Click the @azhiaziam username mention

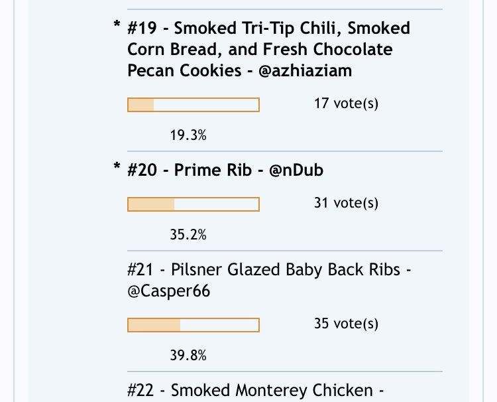pyautogui.click(x=305, y=70)
